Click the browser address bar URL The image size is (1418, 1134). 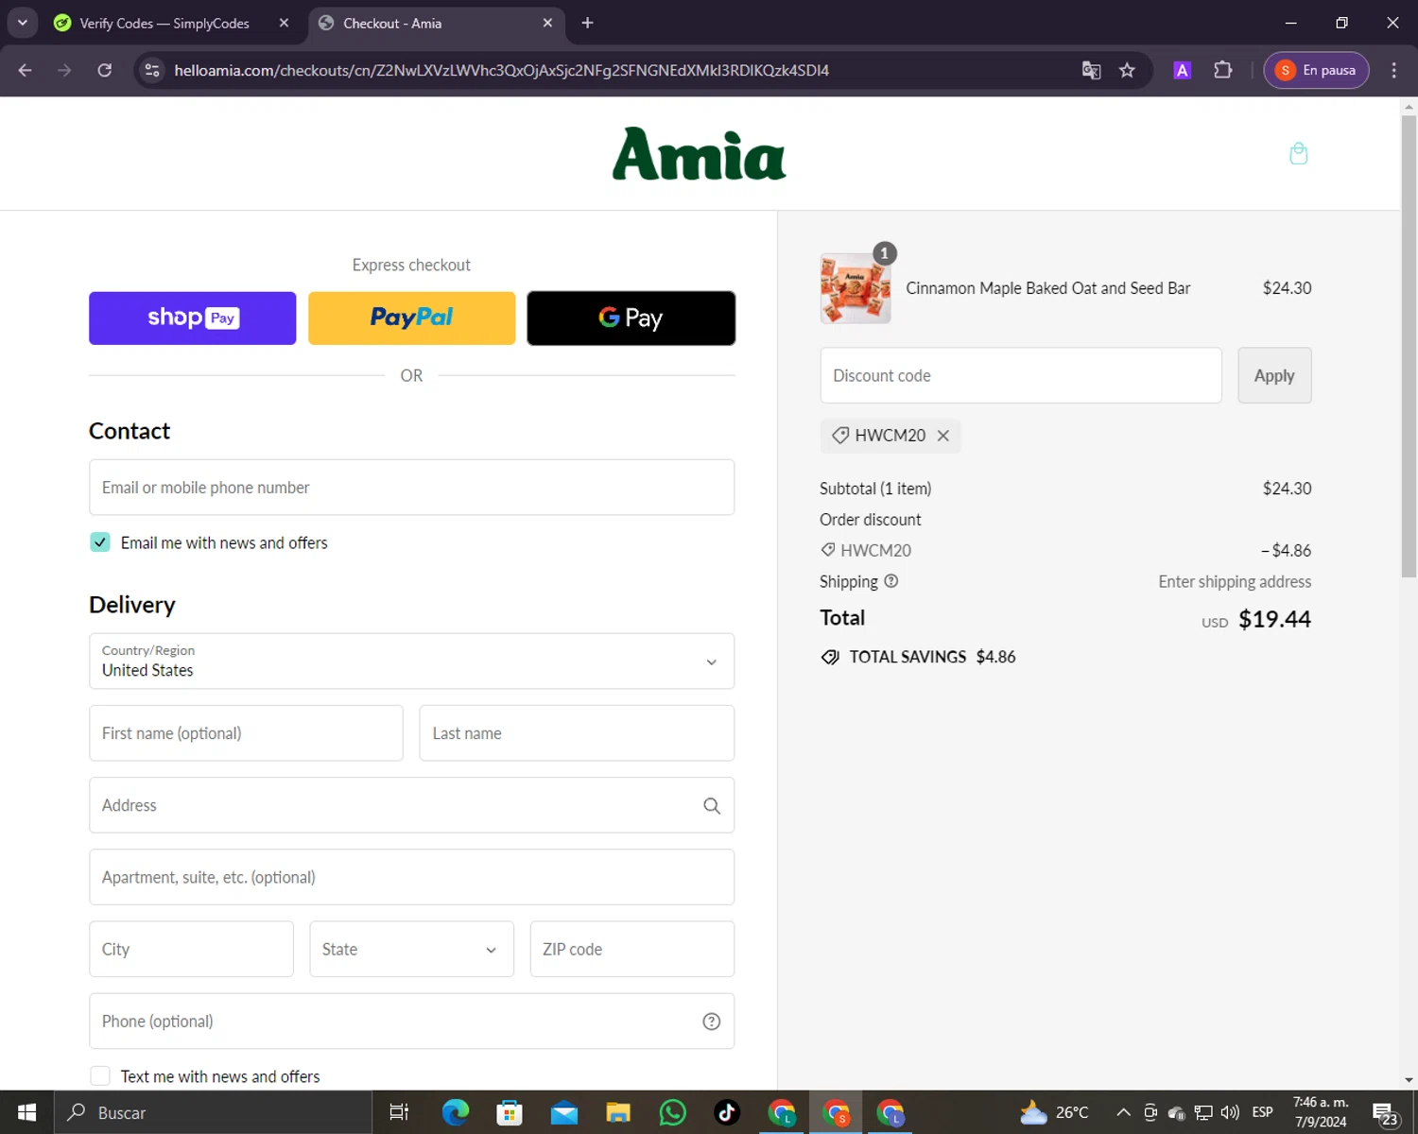pos(501,70)
